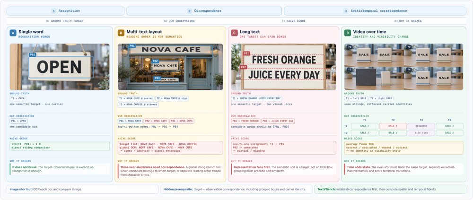Screen dimensions: 473x200
Task: Click the '01 GROUND-TRUTH TARGET' column header
Action: [65, 21]
